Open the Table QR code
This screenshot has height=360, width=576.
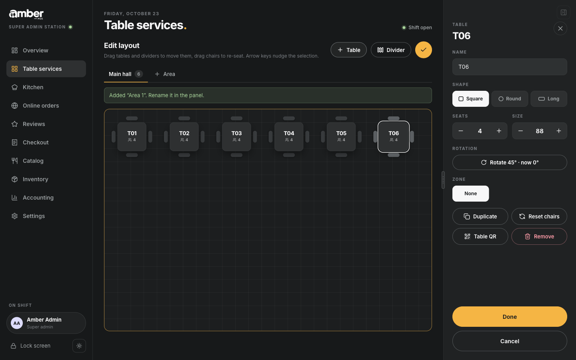point(480,236)
